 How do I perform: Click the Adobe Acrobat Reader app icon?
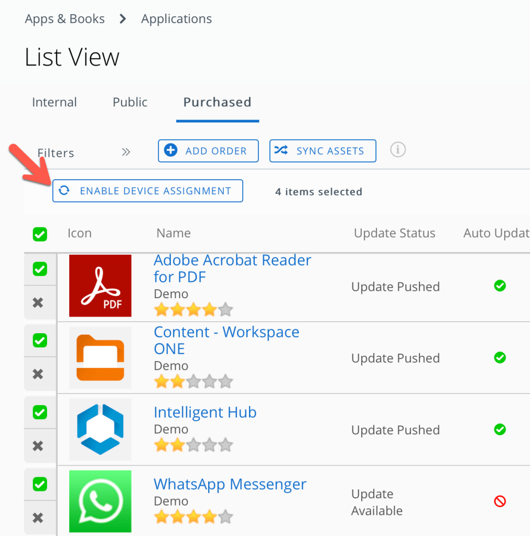click(x=100, y=286)
